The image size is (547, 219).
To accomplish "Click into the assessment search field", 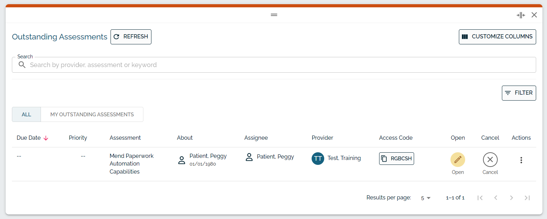I will click(x=274, y=65).
